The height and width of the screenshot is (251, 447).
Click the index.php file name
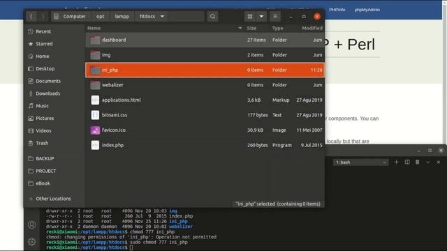tap(112, 145)
